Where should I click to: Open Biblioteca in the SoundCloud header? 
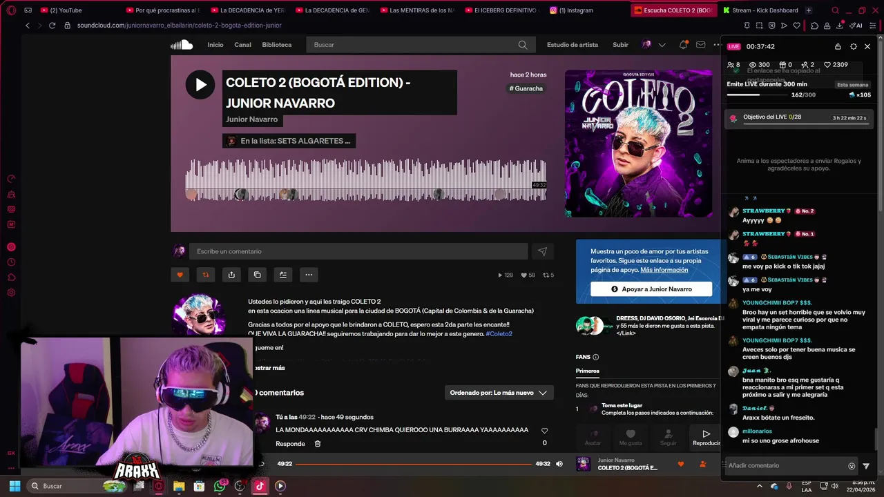pos(276,45)
